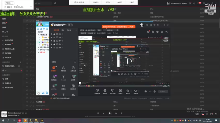Show hidden system tray icons chevron
This screenshot has height=123, width=220.
click(x=172, y=121)
